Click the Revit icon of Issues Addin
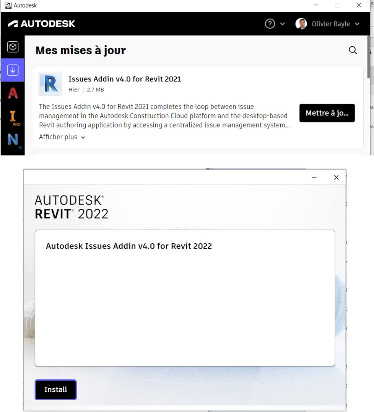This screenshot has height=412, width=374. point(50,84)
